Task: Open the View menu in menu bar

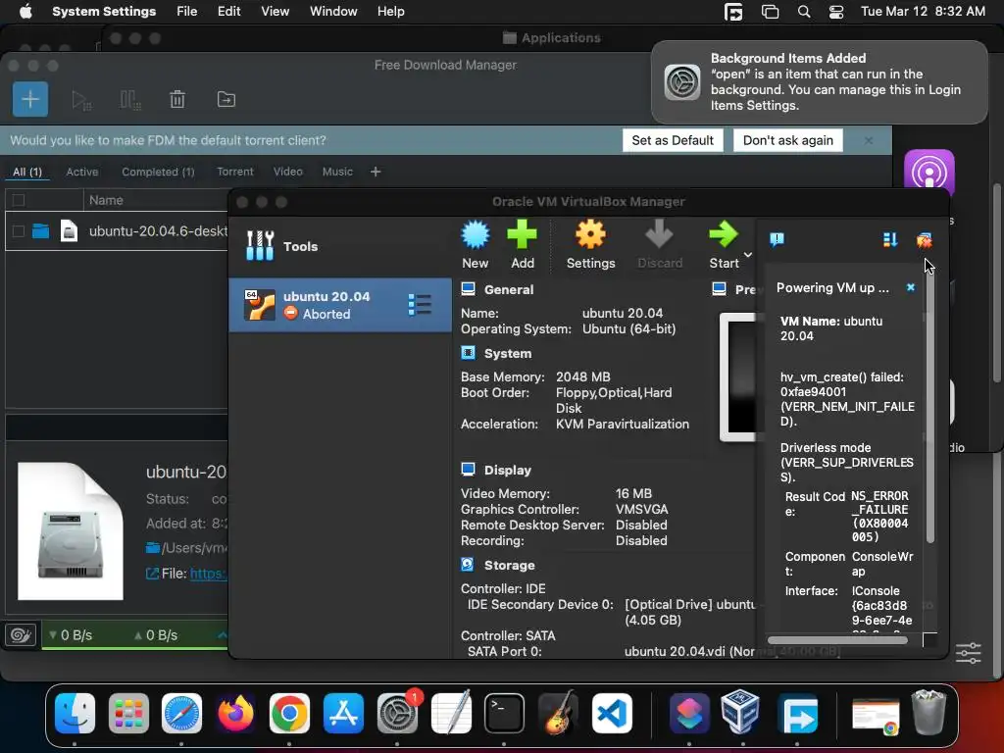Action: 275,12
